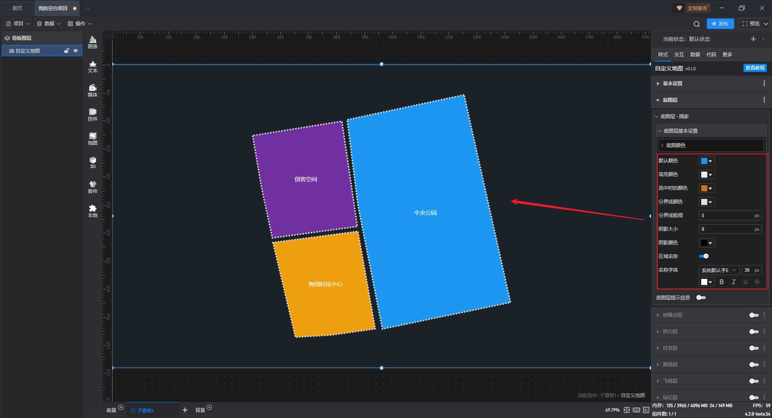The height and width of the screenshot is (418, 772).
Task: Open the 图表 chart components icon
Action: pyautogui.click(x=92, y=42)
